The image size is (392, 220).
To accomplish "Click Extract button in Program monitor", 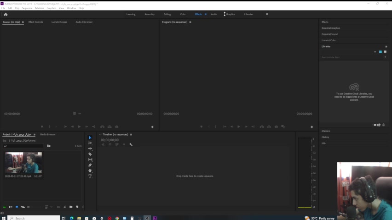I will tap(269, 126).
